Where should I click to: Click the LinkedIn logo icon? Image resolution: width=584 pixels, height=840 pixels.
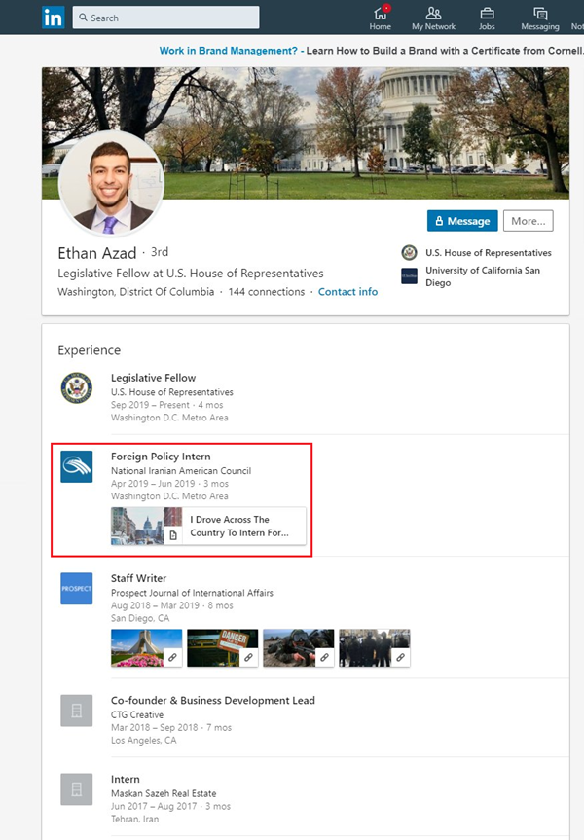53,18
